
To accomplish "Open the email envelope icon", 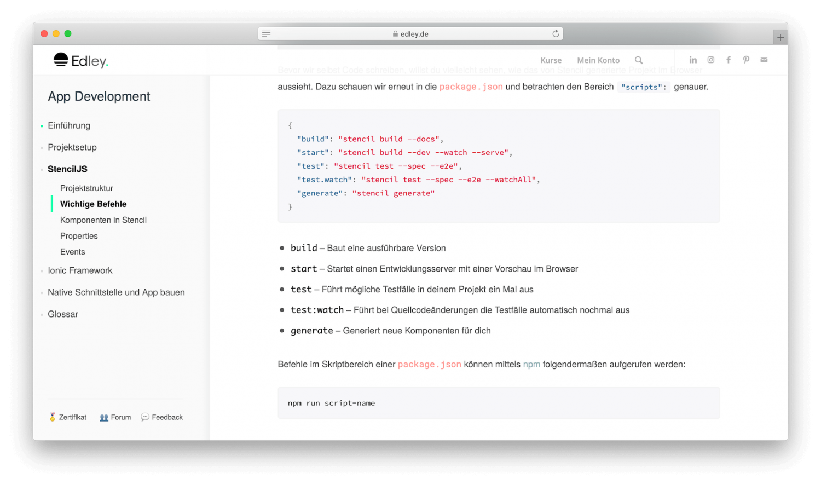I will tap(764, 60).
